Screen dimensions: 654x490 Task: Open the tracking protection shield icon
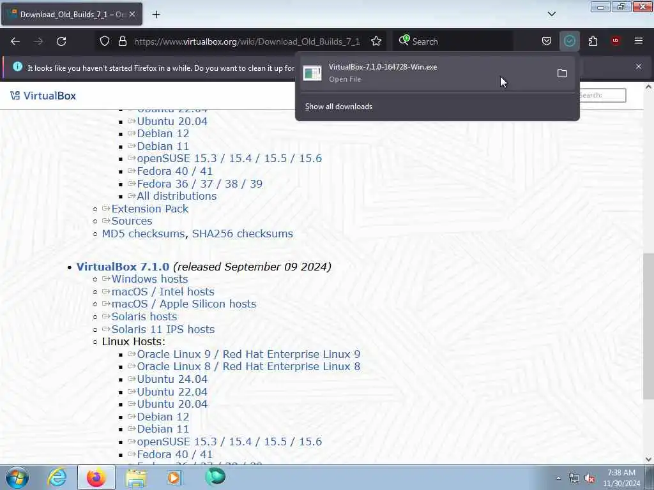tap(105, 41)
